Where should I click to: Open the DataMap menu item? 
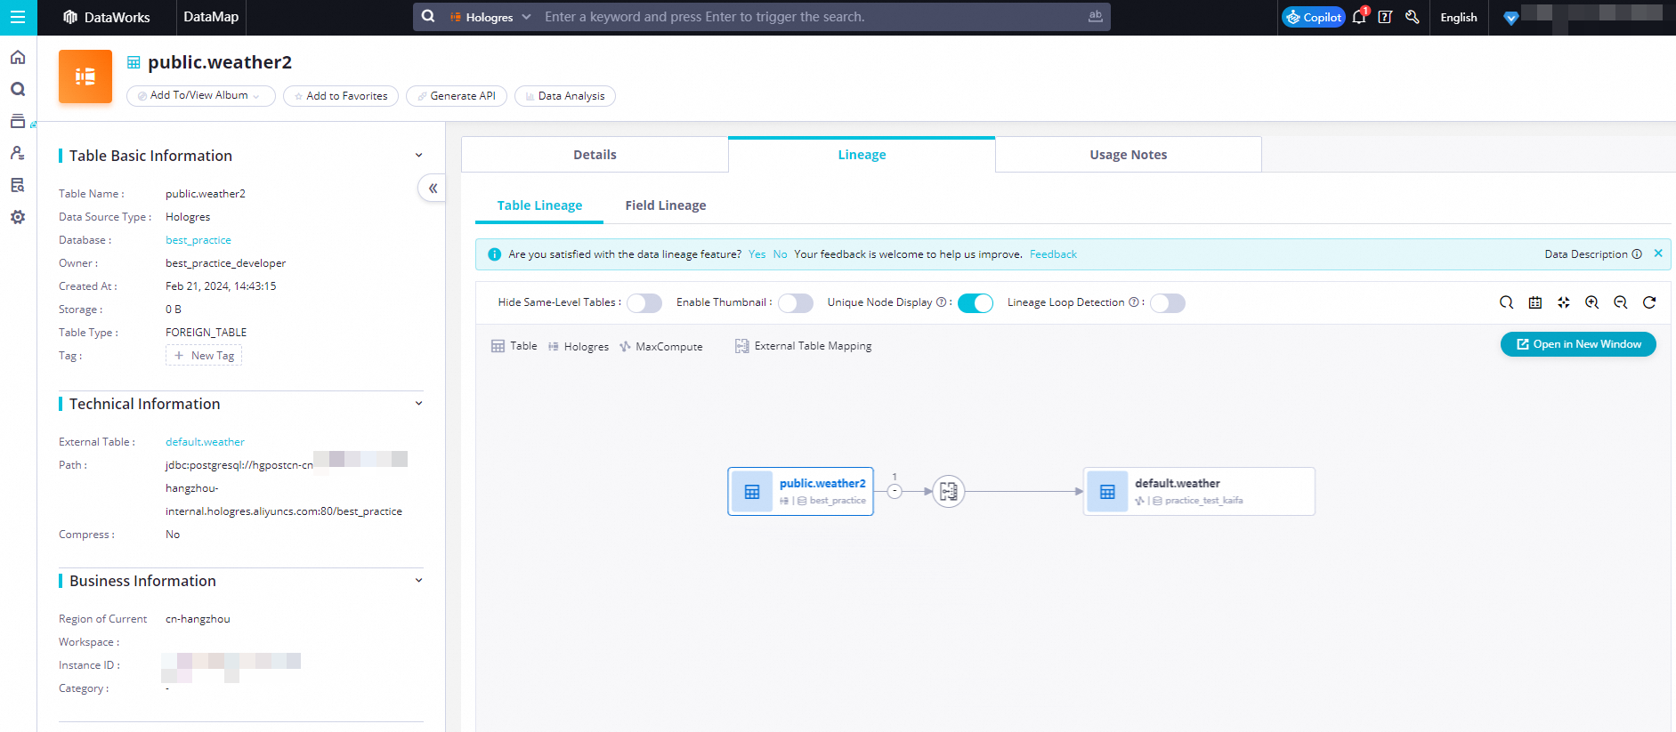click(211, 17)
